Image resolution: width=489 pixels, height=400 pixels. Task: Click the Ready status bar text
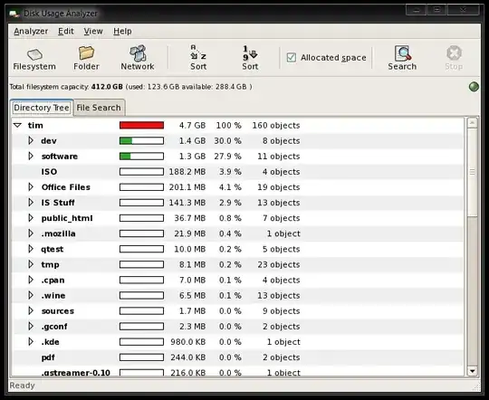coord(22,386)
